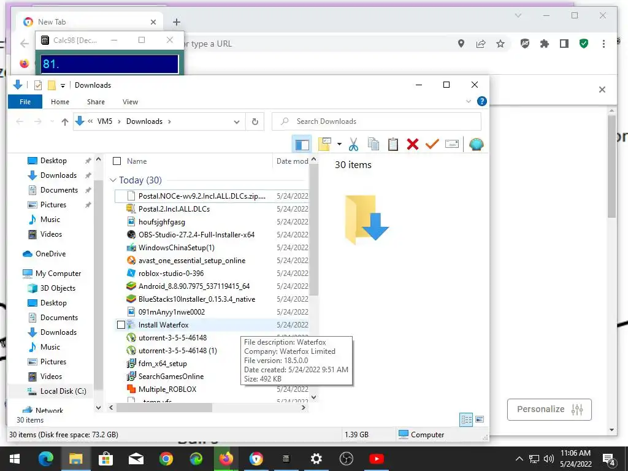
Task: Click the green shield extension icon in browser
Action: pyautogui.click(x=584, y=44)
